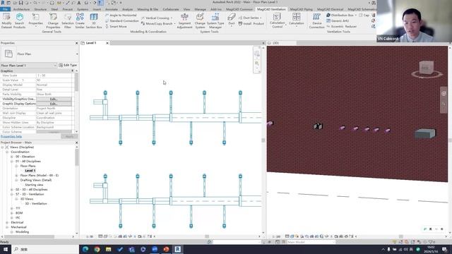The image size is (452, 254).
Task: Select Starting view in Project Browser
Action: click(x=34, y=185)
